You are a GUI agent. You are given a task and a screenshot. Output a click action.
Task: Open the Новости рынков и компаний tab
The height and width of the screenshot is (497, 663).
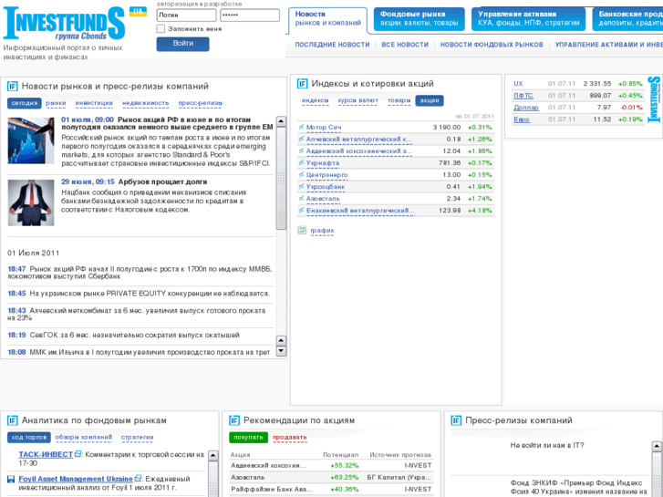click(x=327, y=18)
